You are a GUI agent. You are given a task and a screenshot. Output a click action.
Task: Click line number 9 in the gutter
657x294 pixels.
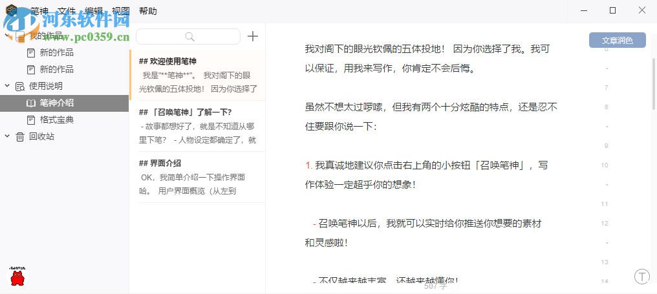click(x=605, y=146)
